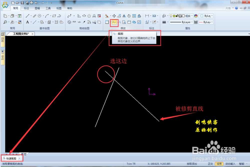
Task: Select the Arc tool
Action: pyautogui.click(x=47, y=16)
